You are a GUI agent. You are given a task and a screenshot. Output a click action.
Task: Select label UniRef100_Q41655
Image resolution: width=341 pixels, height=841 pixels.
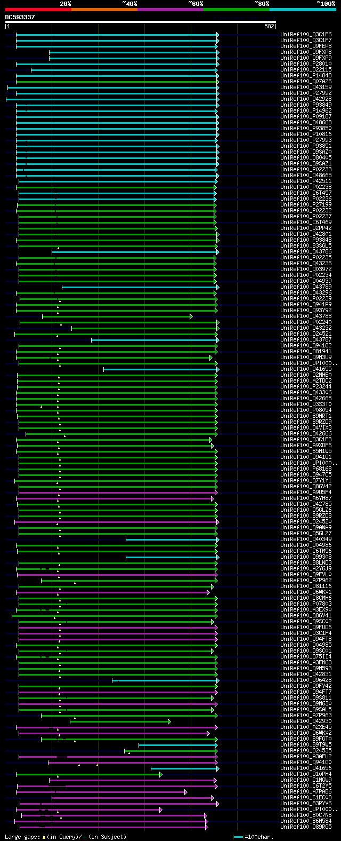(x=306, y=369)
